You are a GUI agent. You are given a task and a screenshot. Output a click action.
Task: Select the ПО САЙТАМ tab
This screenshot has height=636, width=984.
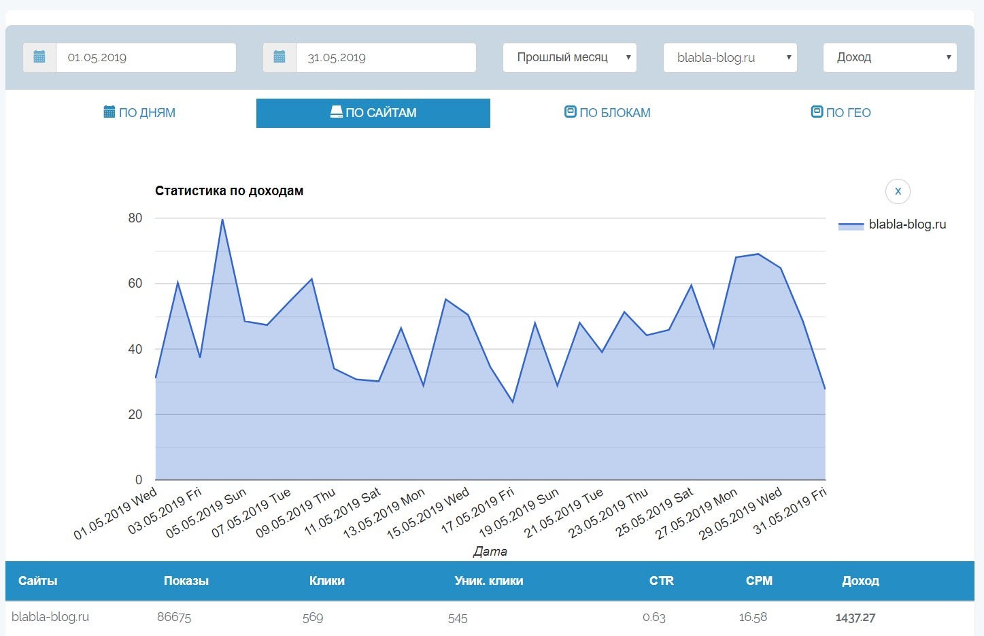coord(373,113)
